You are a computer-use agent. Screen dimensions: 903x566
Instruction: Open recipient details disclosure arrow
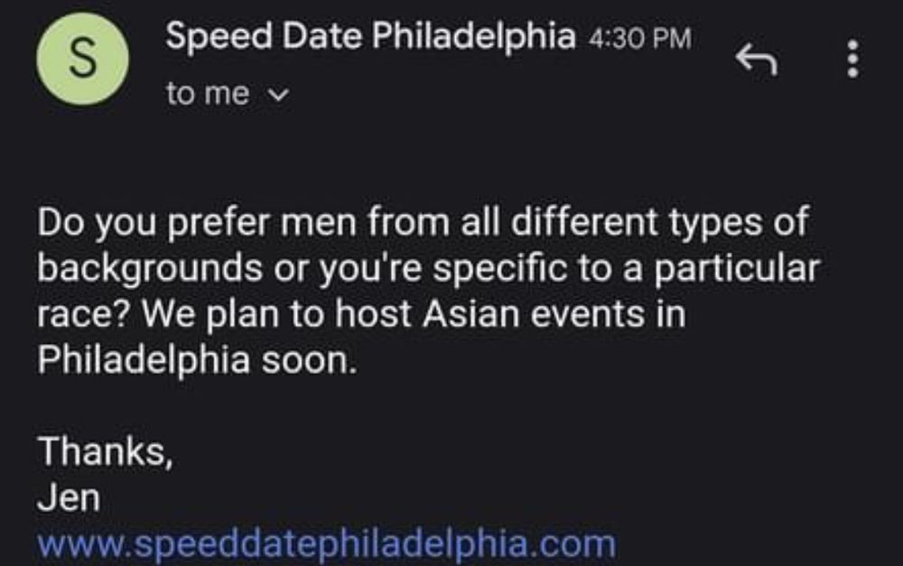[277, 93]
